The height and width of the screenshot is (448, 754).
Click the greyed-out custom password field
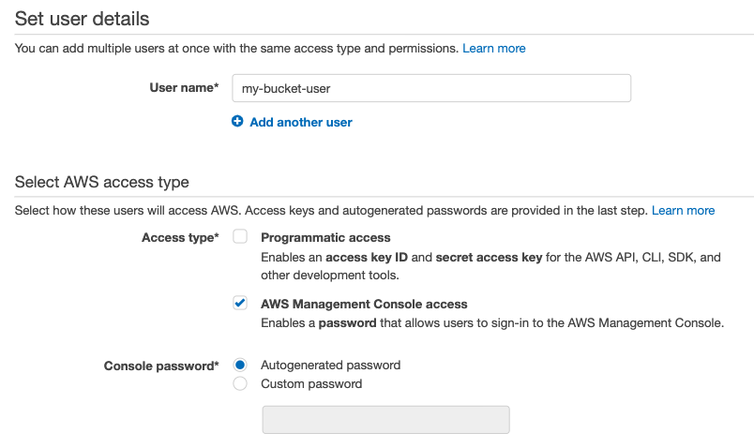pyautogui.click(x=385, y=420)
